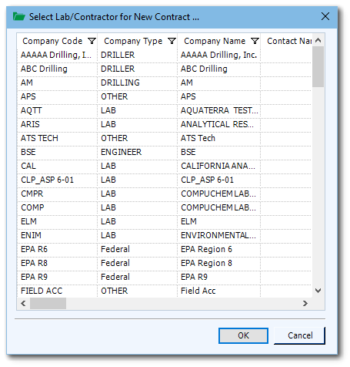Select the ATS TECH company code row
This screenshot has width=350, height=367.
57,138
